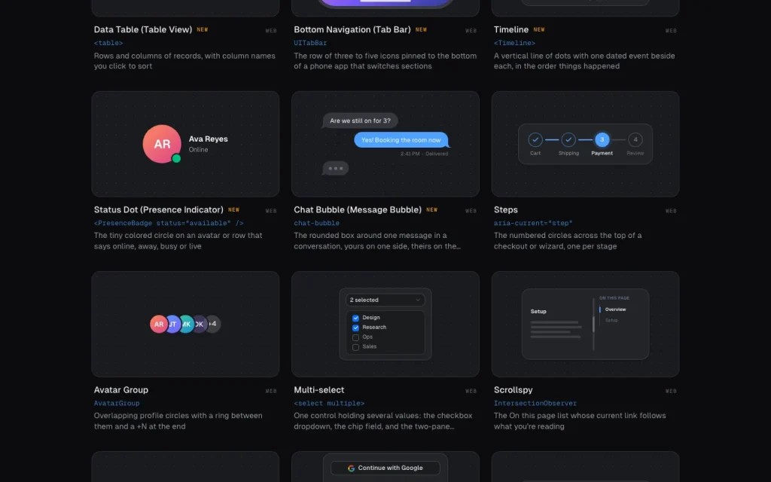Click the 'IntersectionObserver' code label
771x482 pixels.
point(535,403)
